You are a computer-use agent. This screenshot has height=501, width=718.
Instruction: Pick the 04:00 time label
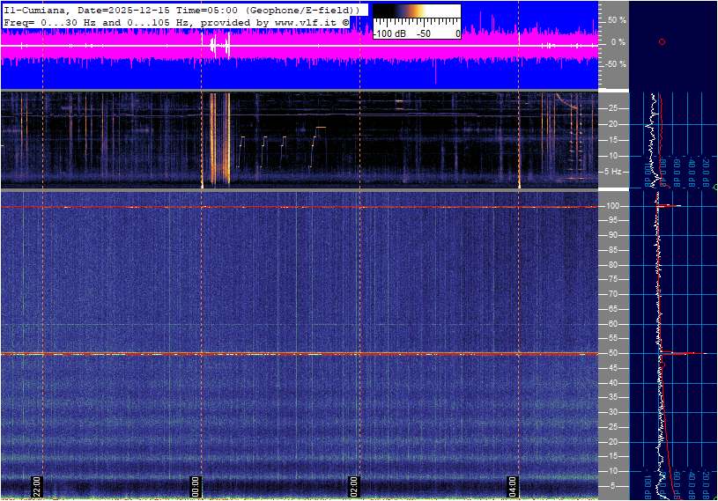pyautogui.click(x=513, y=486)
